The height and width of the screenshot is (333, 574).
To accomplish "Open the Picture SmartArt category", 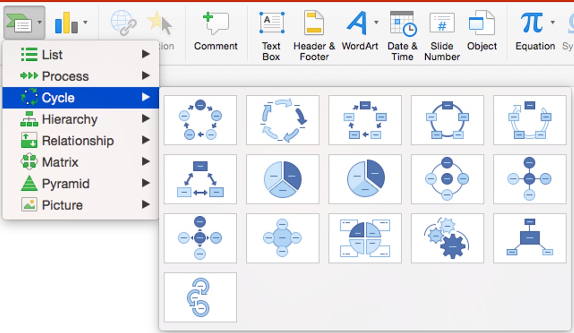I will (80, 205).
